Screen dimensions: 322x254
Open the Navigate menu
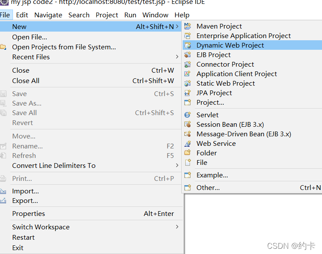(x=48, y=15)
